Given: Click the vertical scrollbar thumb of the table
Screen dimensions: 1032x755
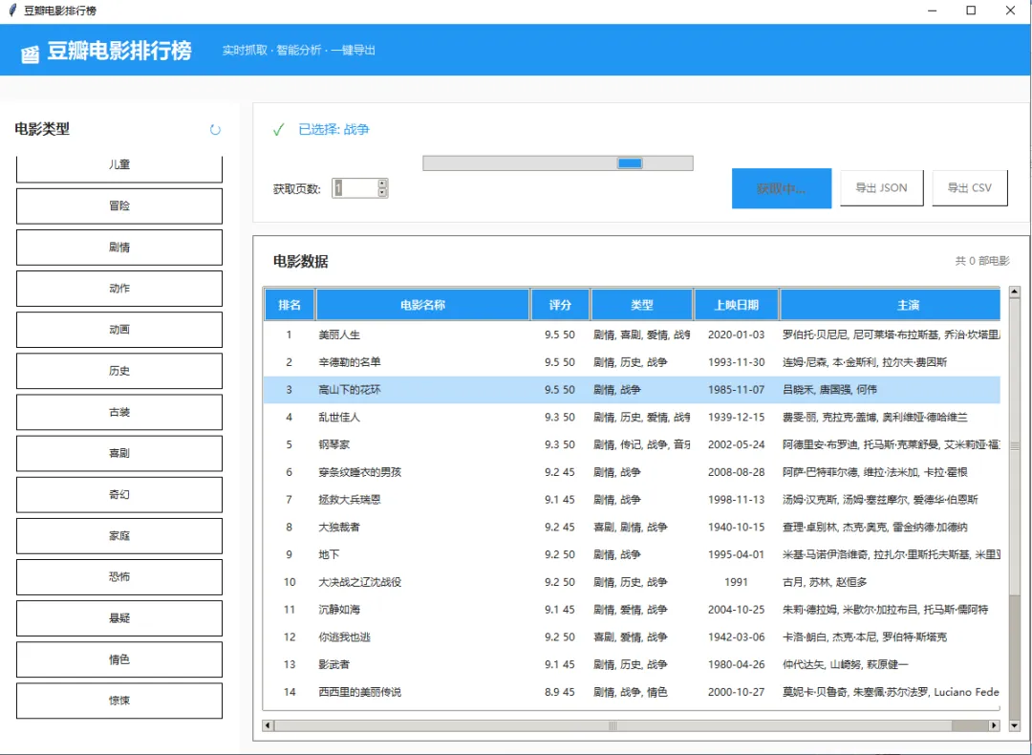Looking at the screenshot, I should click(x=1014, y=447).
